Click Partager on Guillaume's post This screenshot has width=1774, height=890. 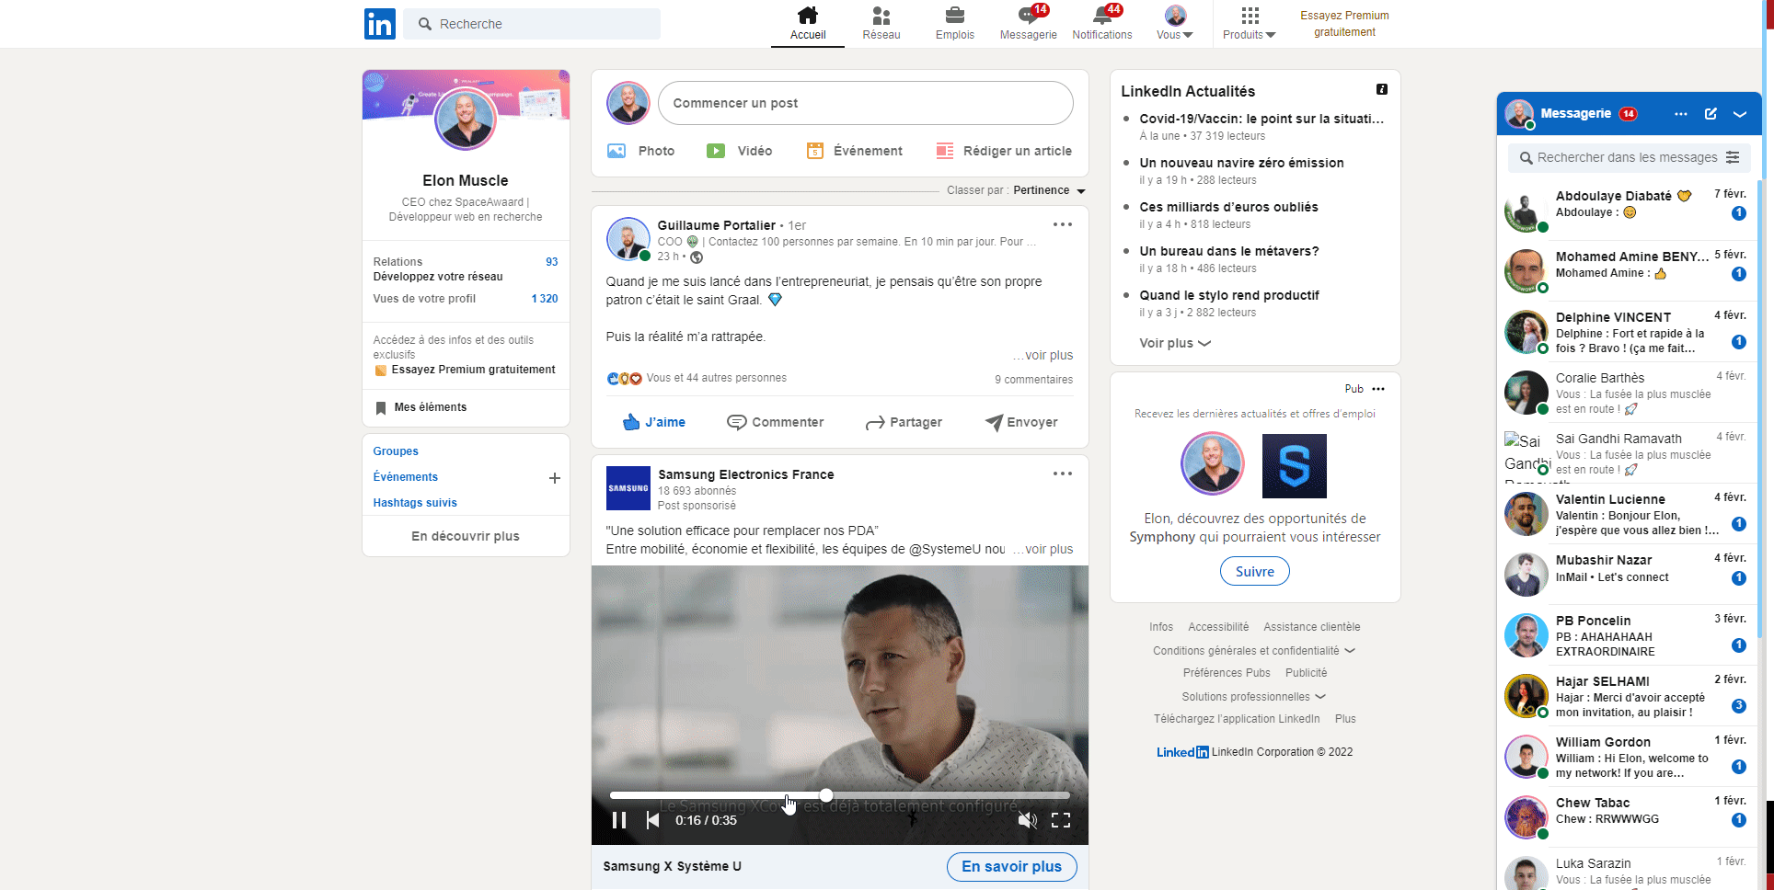[904, 422]
